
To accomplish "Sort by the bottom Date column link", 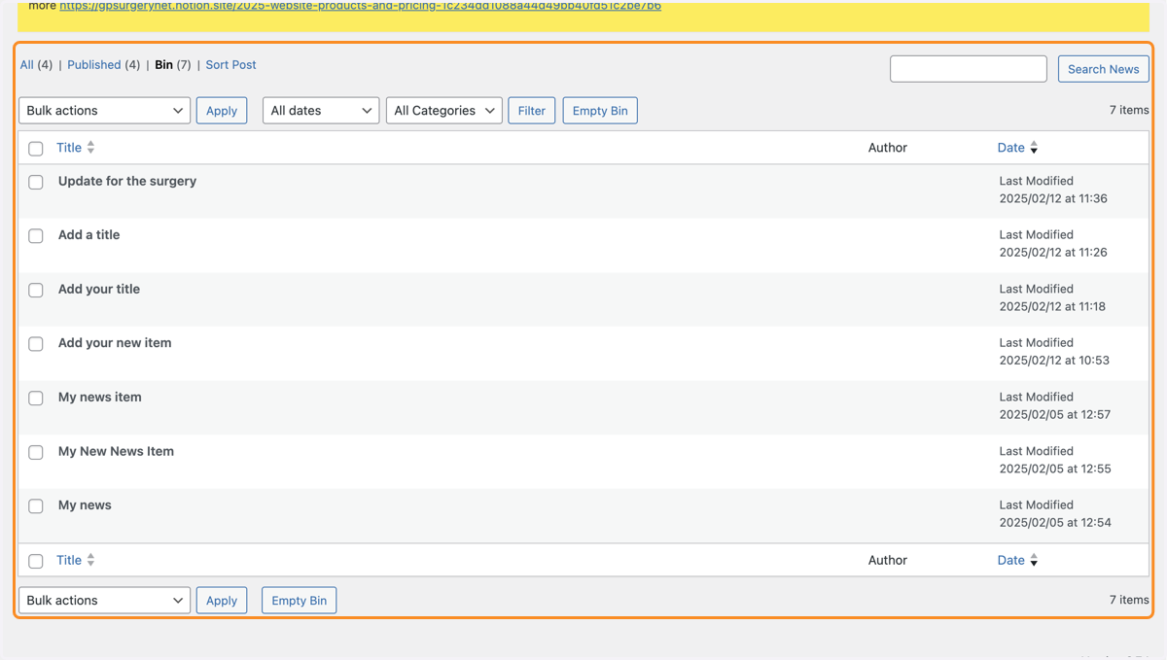I will tap(1011, 560).
